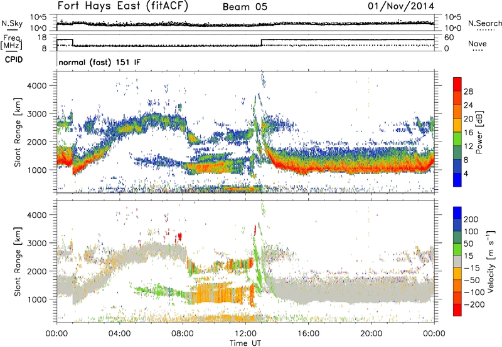Viewport: 502px width, 347px height.
Task: Click the '2000' tick of the Velocity panel
Action: pos(37,271)
